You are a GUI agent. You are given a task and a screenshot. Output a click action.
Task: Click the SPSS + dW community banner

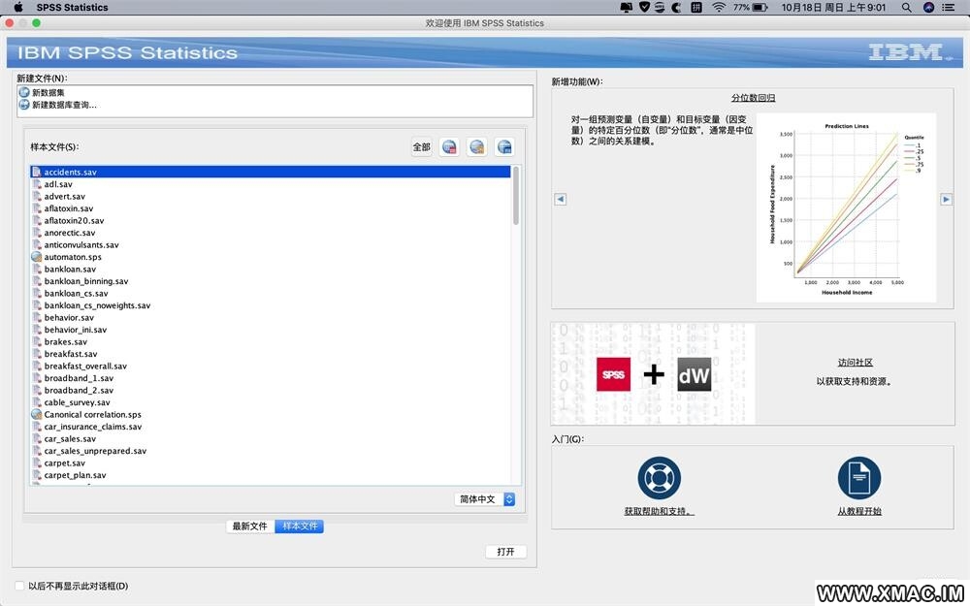(654, 373)
